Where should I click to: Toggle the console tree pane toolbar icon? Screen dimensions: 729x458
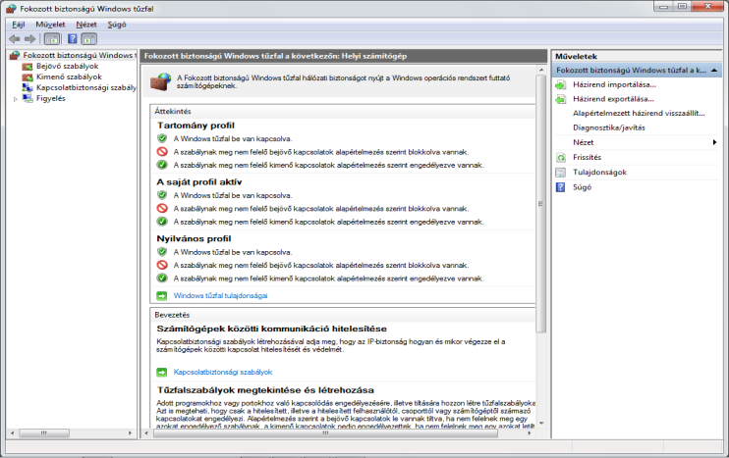pyautogui.click(x=52, y=39)
